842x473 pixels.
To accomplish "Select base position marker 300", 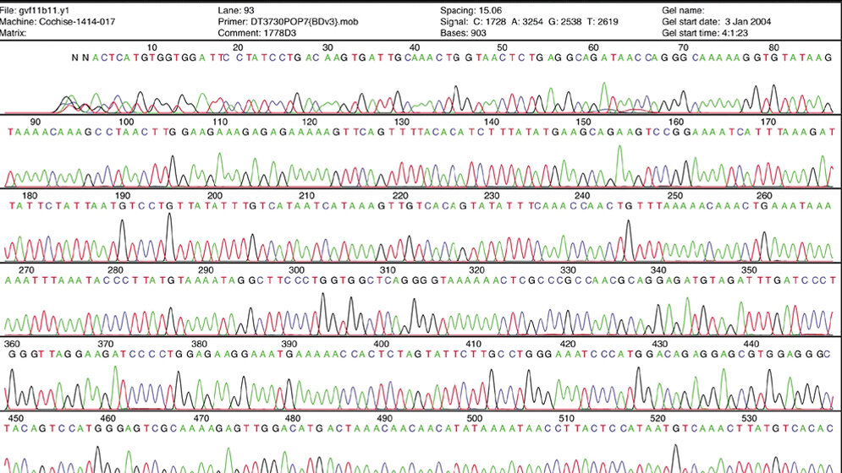I will [295, 269].
